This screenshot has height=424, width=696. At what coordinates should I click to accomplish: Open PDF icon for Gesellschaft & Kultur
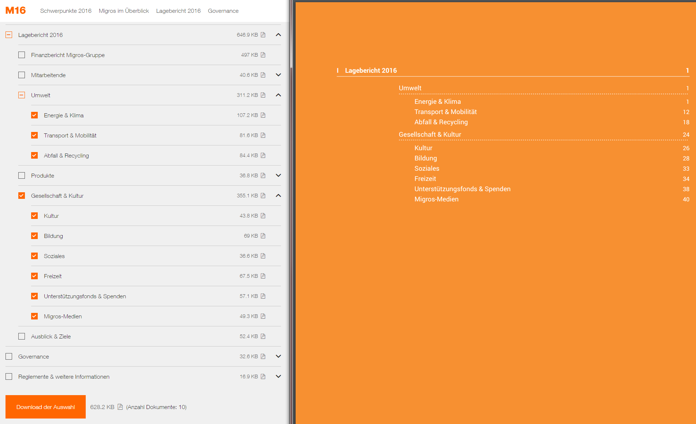click(x=263, y=196)
